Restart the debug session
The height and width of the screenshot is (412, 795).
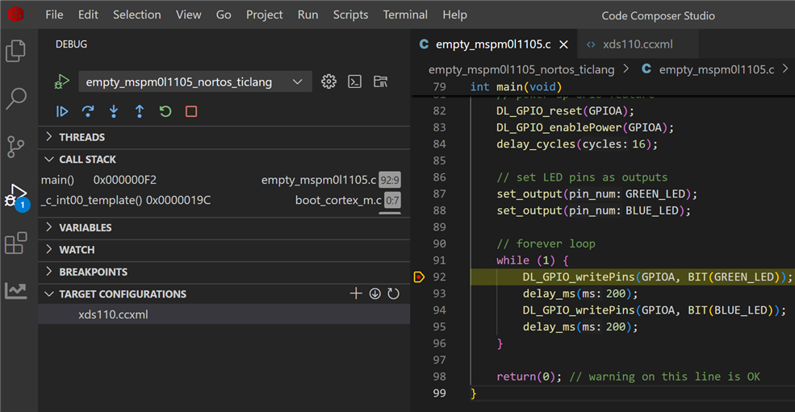coord(165,111)
